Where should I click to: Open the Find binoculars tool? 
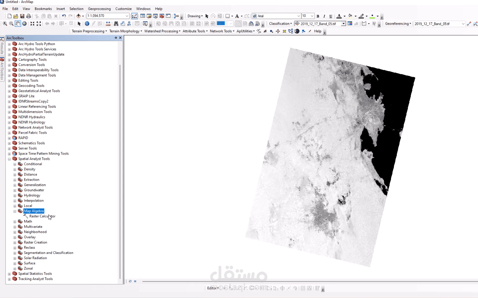coord(116,24)
